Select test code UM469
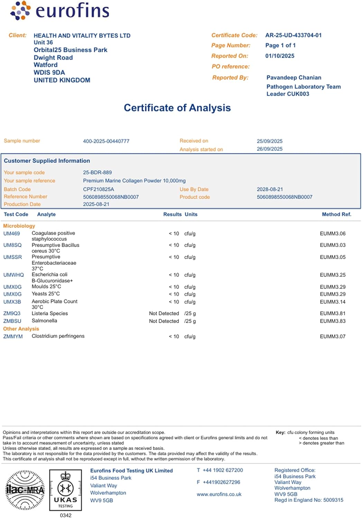The height and width of the screenshot is (518, 362). point(12,233)
